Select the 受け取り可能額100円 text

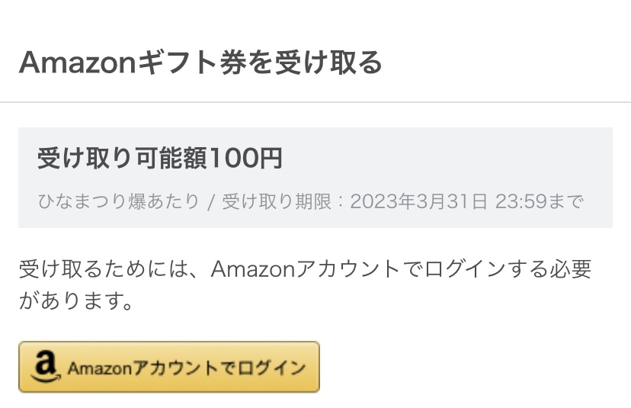160,158
